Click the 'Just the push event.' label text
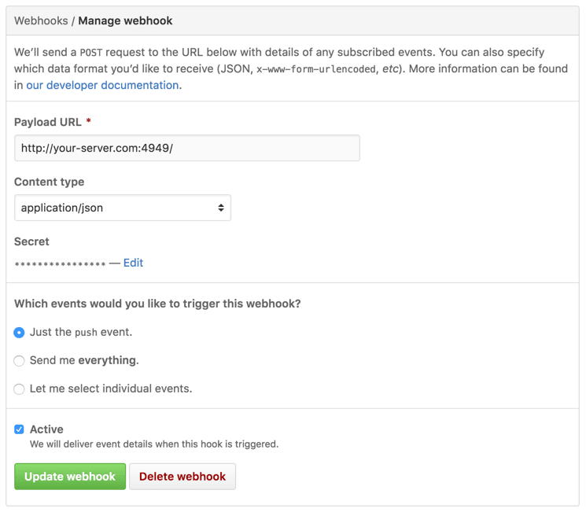 click(x=81, y=332)
